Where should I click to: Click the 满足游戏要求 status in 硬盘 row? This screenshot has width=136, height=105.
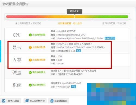coord(39,72)
